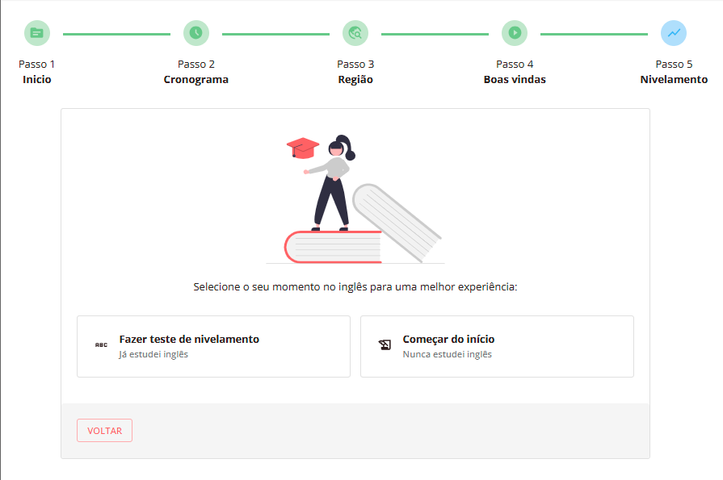723x480 pixels.
Task: Choose Fazer teste de nivelamento option
Action: [x=213, y=346]
